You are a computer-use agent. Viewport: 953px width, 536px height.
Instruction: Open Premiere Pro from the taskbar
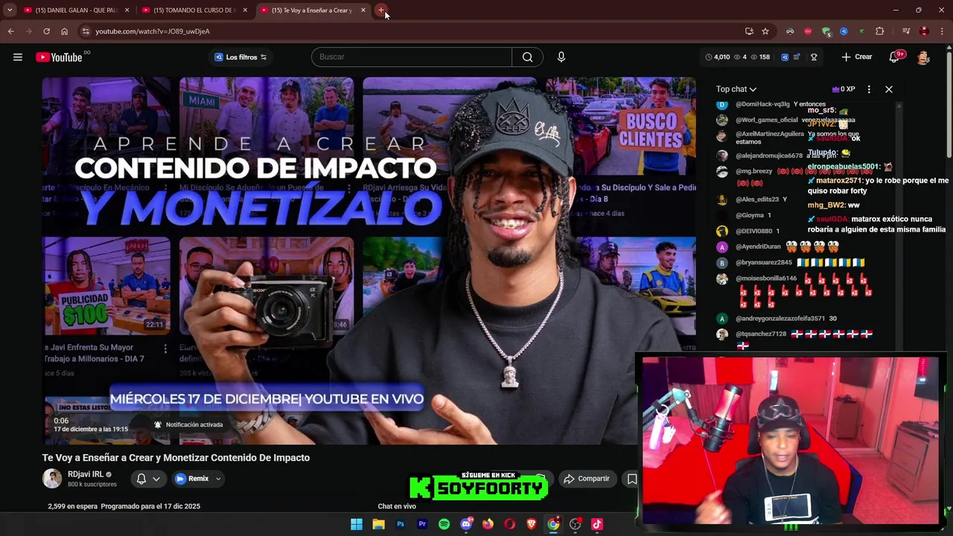click(x=422, y=524)
